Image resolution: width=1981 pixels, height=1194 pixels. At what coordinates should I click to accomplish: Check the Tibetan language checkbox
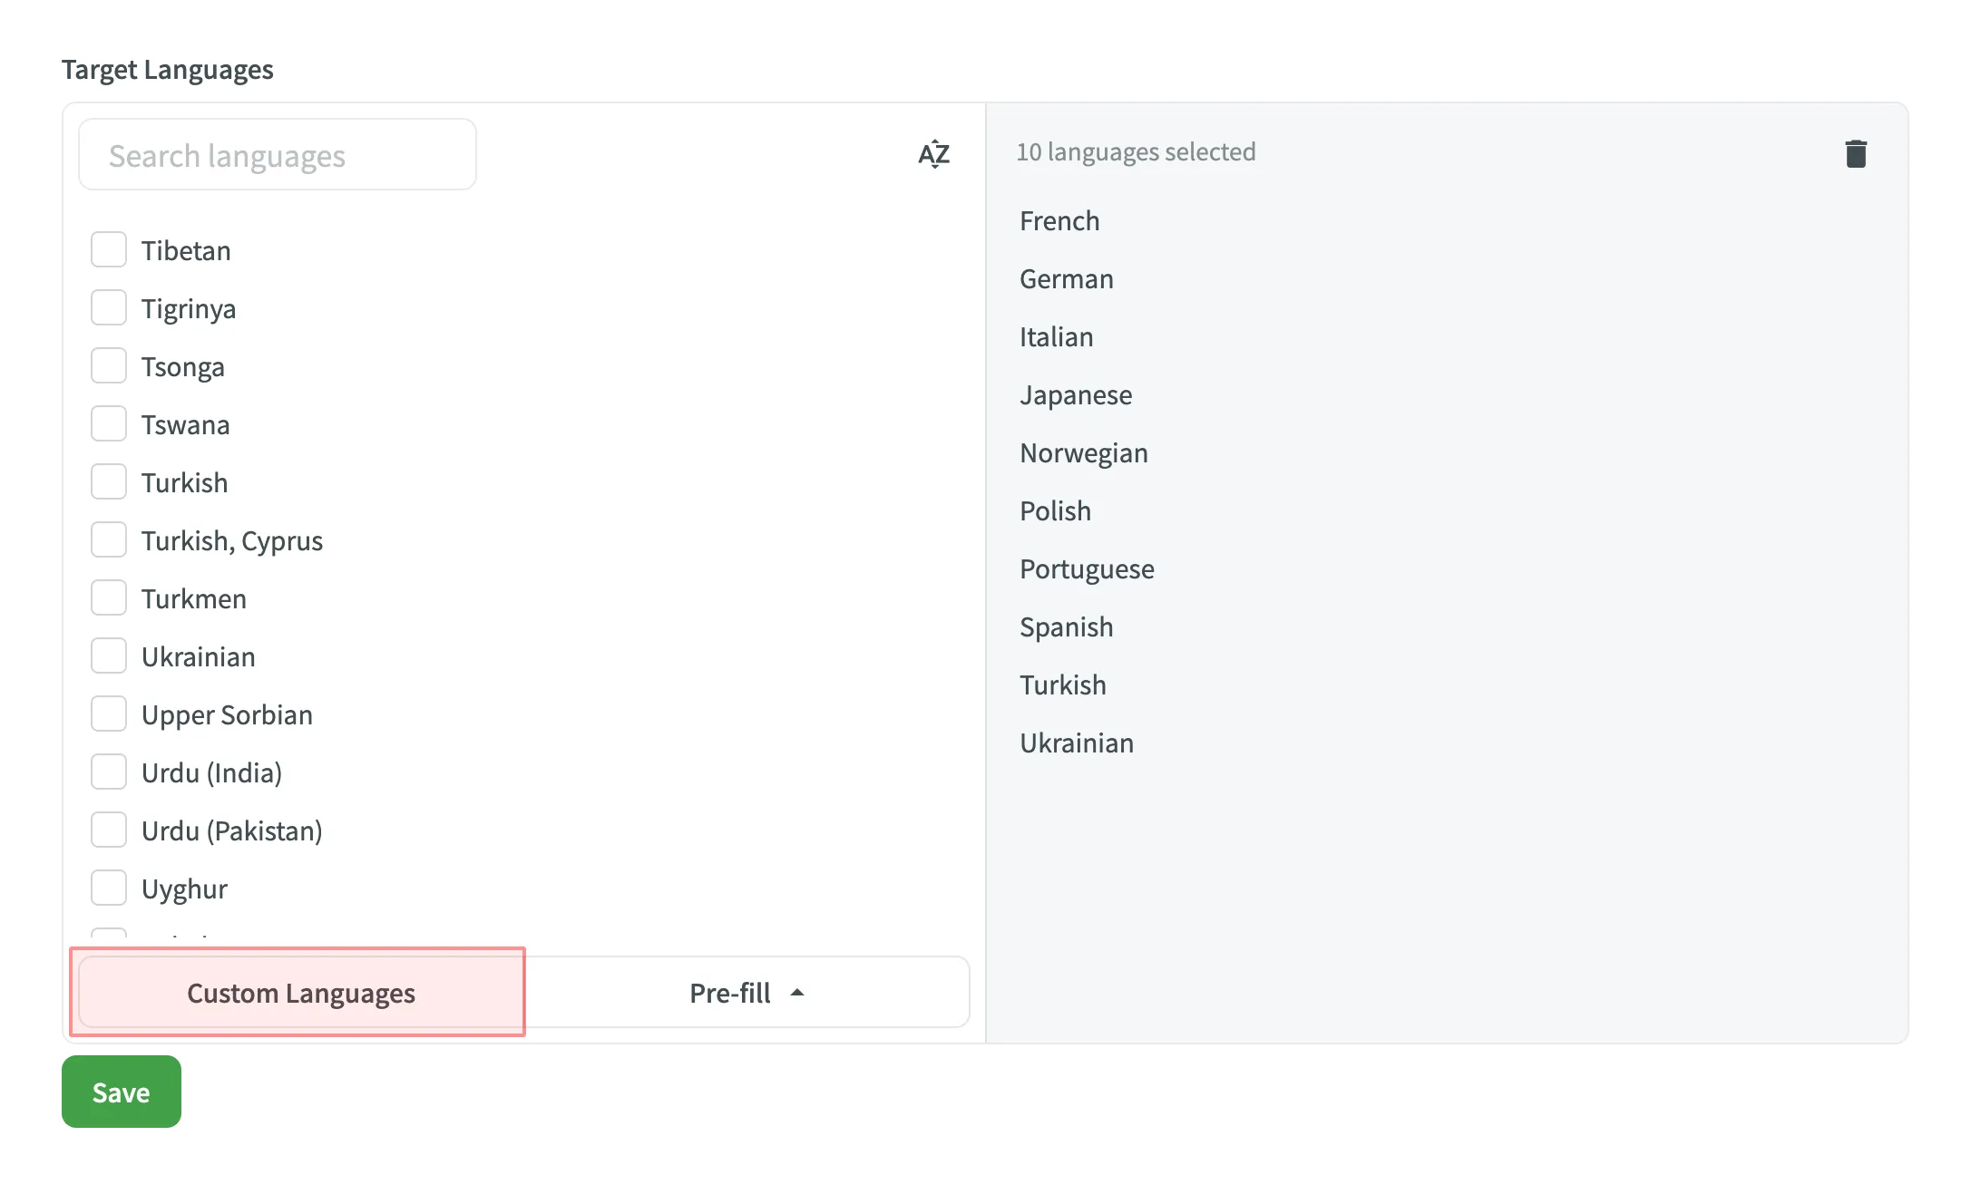[x=108, y=249]
